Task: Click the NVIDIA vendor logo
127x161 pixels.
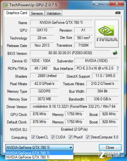Action: click(x=107, y=34)
